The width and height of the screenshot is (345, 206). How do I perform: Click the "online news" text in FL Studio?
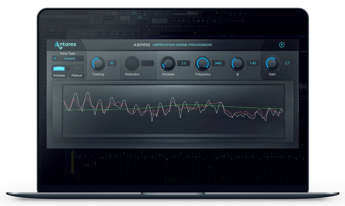[x=234, y=21]
